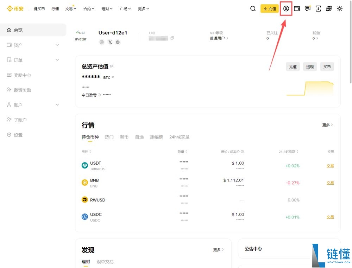This screenshot has height=268, width=352.
Task: Open 行情 header menu item
Action: coord(55,9)
